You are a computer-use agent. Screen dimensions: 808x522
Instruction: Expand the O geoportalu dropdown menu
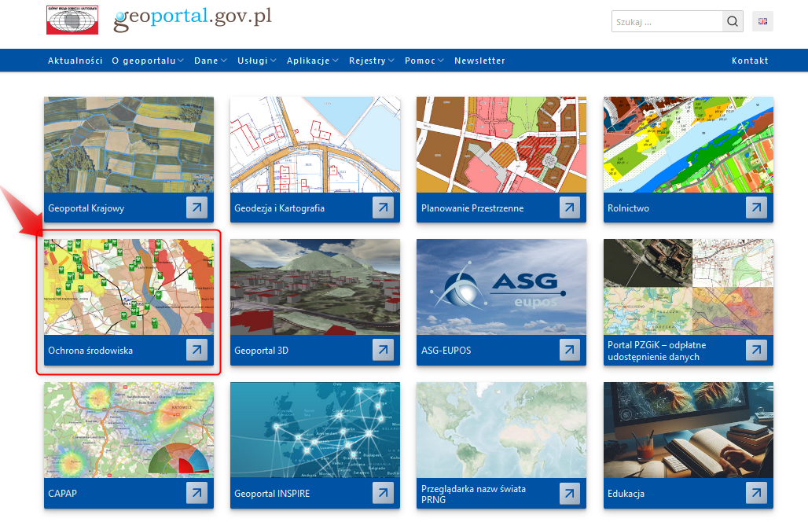tap(147, 61)
